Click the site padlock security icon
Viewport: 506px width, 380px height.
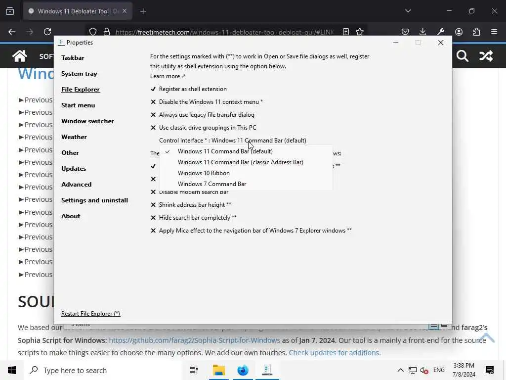(x=107, y=32)
